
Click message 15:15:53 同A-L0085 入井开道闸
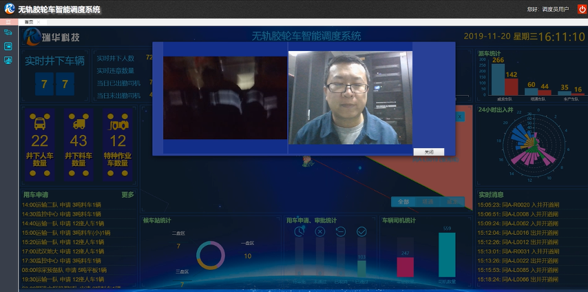coord(518,270)
